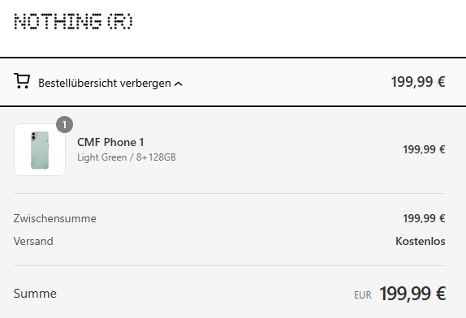
Task: Open the CMF Phone 1 thumbnail
Action: tap(40, 149)
